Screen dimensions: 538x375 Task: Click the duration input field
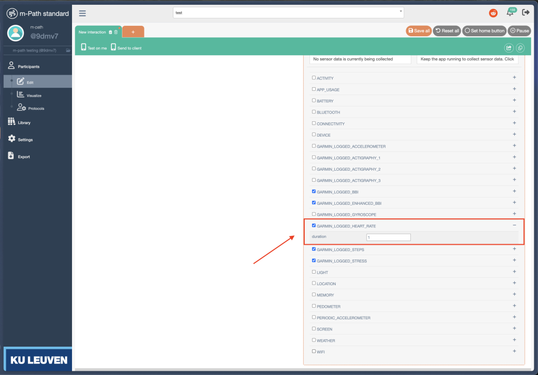click(x=388, y=237)
